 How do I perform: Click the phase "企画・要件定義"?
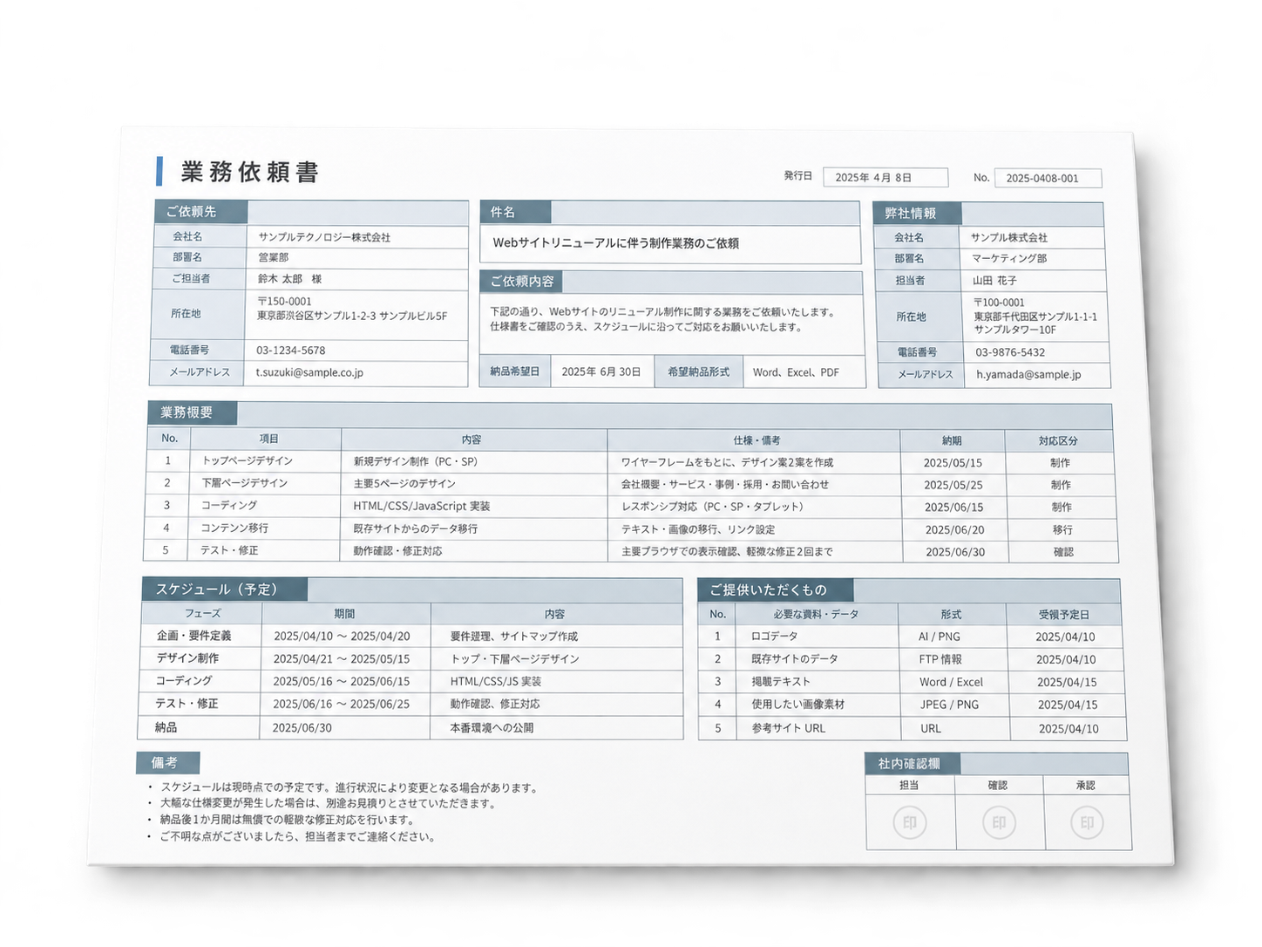pyautogui.click(x=194, y=637)
